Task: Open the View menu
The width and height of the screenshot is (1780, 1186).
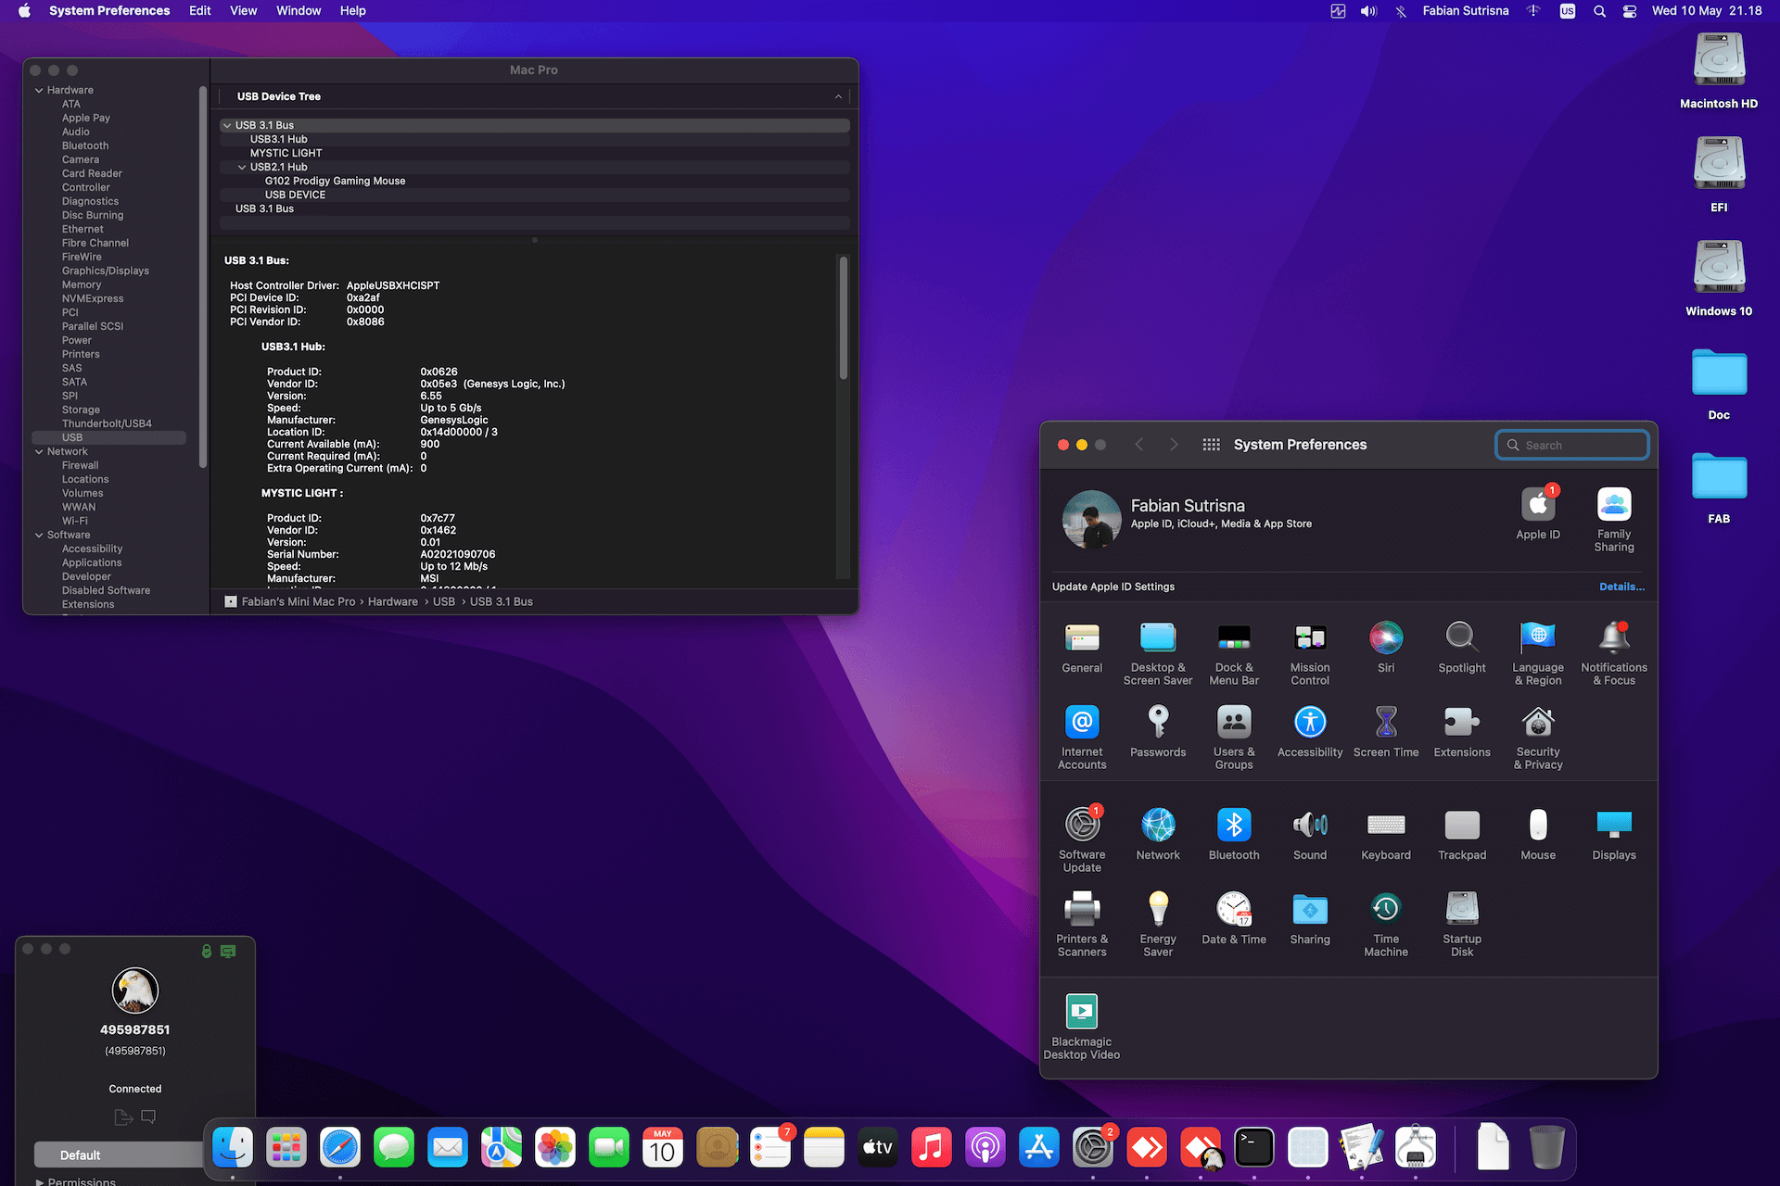Action: click(243, 11)
